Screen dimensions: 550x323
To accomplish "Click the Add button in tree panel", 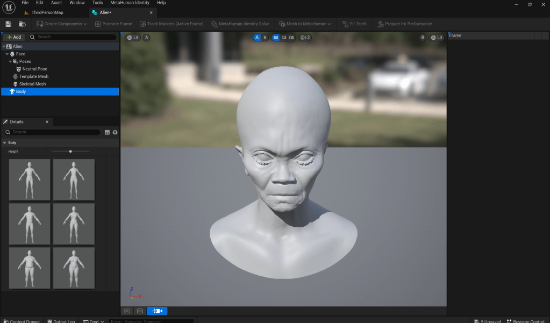I will tap(14, 37).
